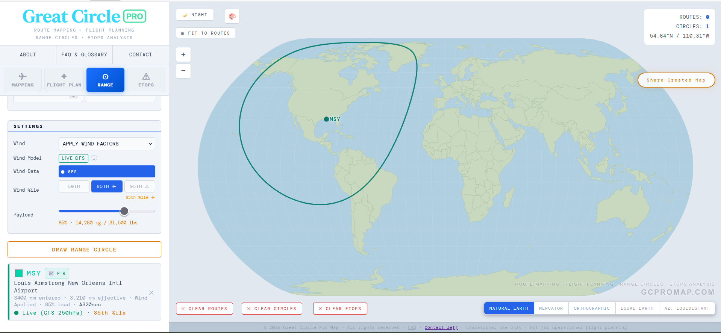Image resolution: width=721 pixels, height=333 pixels.
Task: Adjust the Payload slider handle
Action: coord(124,211)
